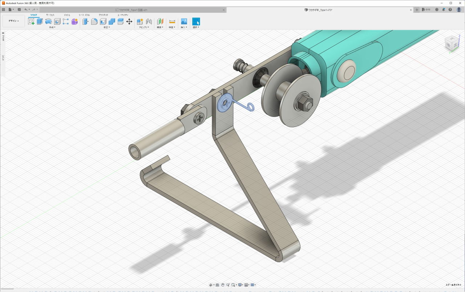The width and height of the screenshot is (465, 292).
Task: Select the Hole tool
Action: coord(57,21)
